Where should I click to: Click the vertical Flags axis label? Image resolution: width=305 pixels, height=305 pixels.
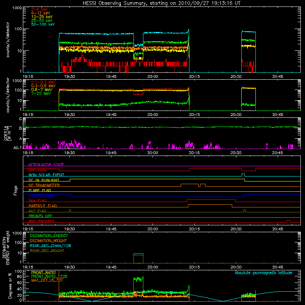click(16, 190)
